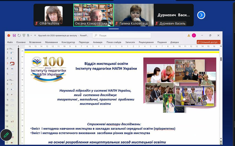235x146 pixels.
Task: Start slideshow from beginning via presentation icon
Action: [24, 36]
